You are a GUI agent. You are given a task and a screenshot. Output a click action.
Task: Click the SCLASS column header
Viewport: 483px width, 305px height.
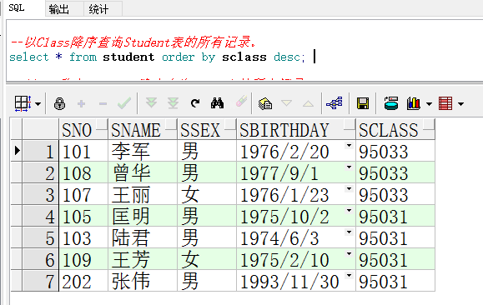pyautogui.click(x=395, y=129)
